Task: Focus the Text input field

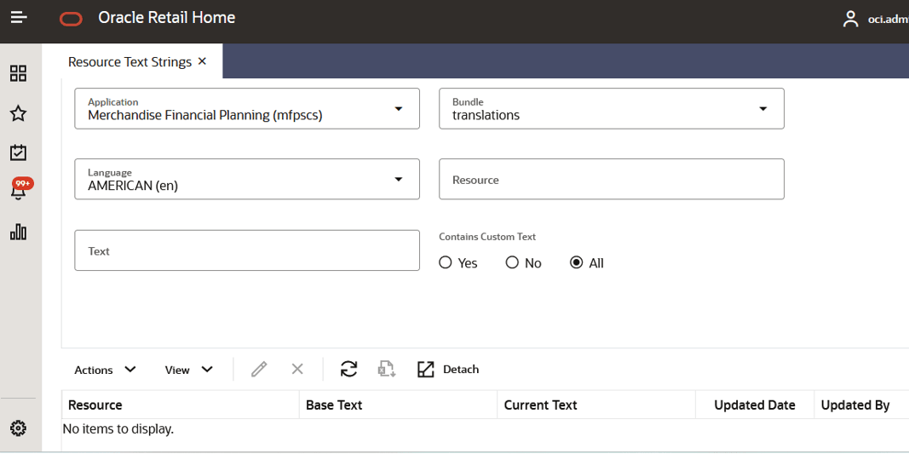Action: point(247,250)
